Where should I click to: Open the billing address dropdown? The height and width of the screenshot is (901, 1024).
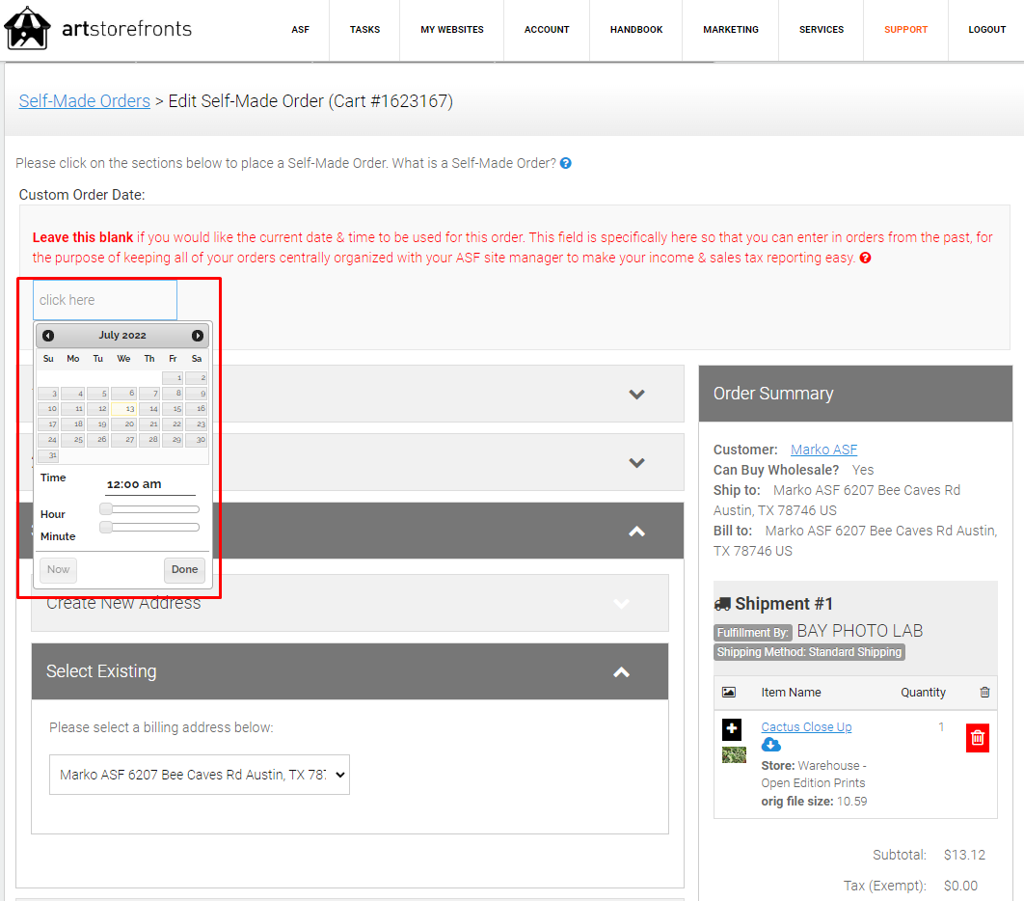click(x=200, y=775)
